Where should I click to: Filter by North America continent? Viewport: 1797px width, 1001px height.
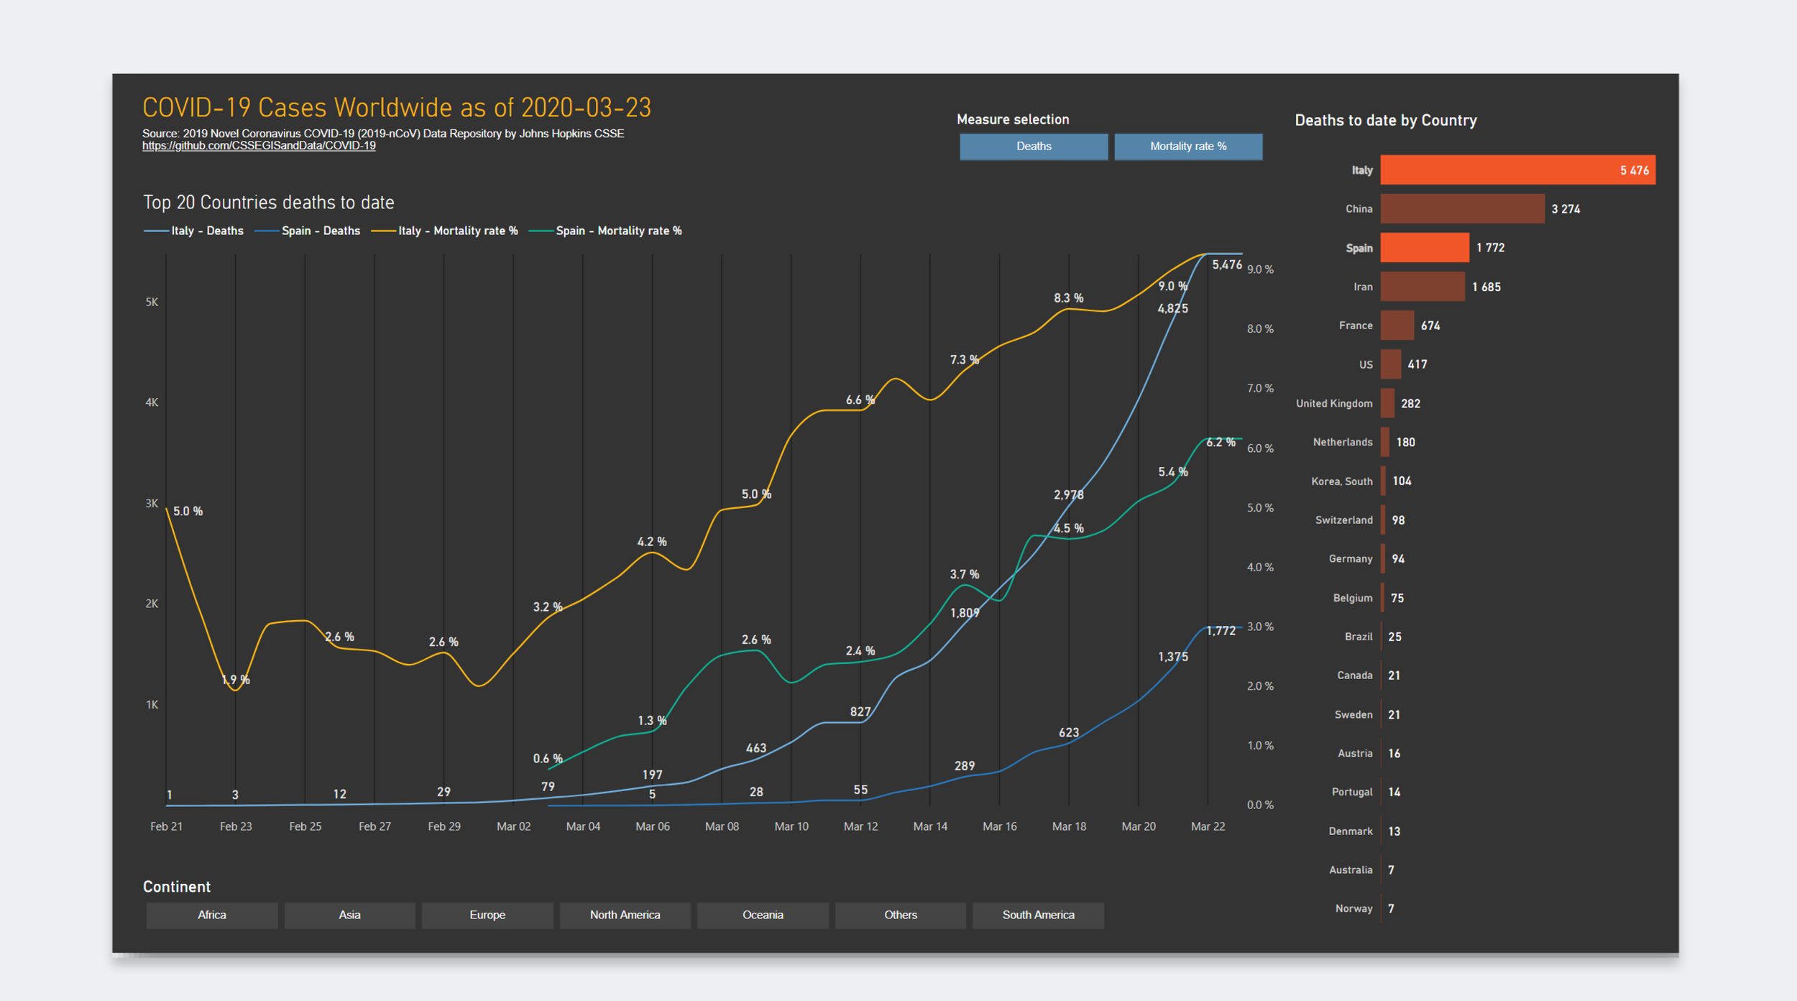tap(625, 915)
